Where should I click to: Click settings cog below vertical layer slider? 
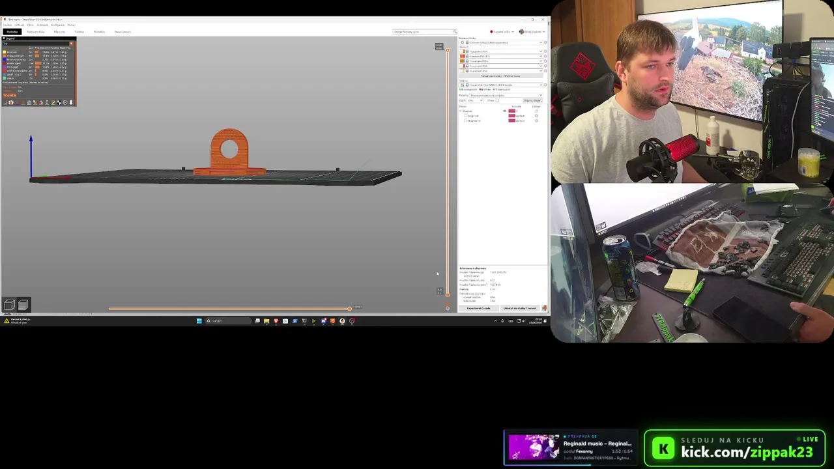[447, 308]
